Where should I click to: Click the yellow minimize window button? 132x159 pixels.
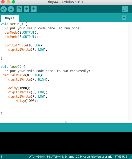point(8,2)
